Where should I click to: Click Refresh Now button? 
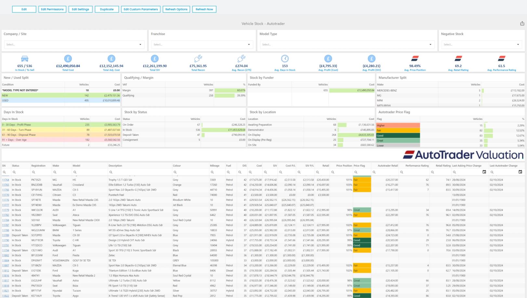204,9
